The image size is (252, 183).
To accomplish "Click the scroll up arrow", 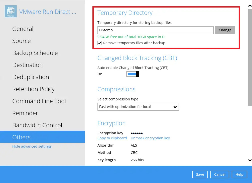I will tap(250, 6).
